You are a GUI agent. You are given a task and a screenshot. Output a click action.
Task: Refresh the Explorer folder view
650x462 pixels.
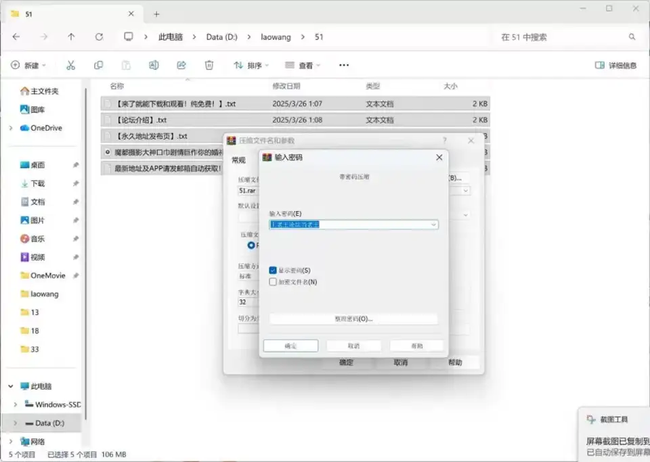[99, 37]
